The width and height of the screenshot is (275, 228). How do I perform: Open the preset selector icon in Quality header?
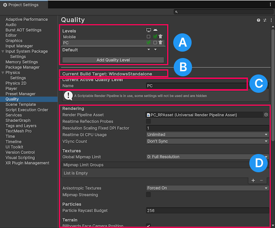(x=264, y=20)
